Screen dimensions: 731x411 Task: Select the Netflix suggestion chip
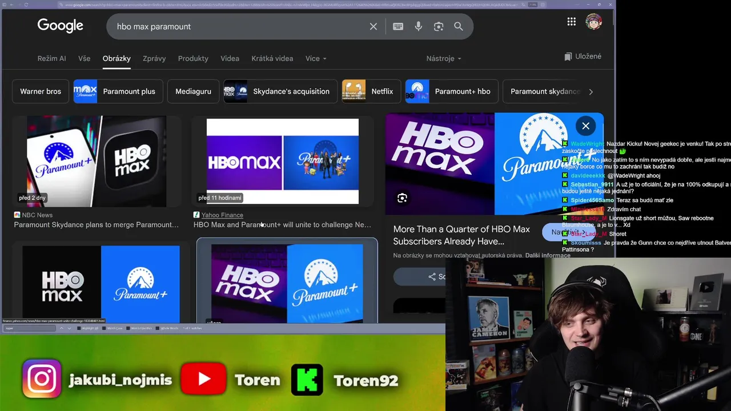(x=371, y=91)
